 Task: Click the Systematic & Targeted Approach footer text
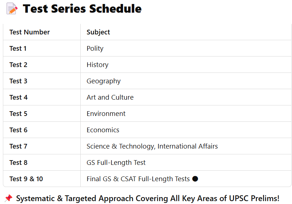(148, 198)
